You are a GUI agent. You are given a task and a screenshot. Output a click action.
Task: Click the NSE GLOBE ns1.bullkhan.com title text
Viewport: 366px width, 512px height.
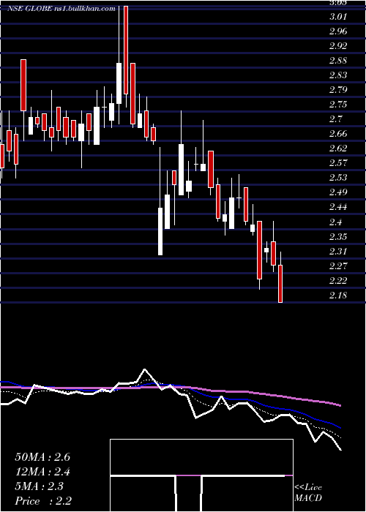click(61, 9)
